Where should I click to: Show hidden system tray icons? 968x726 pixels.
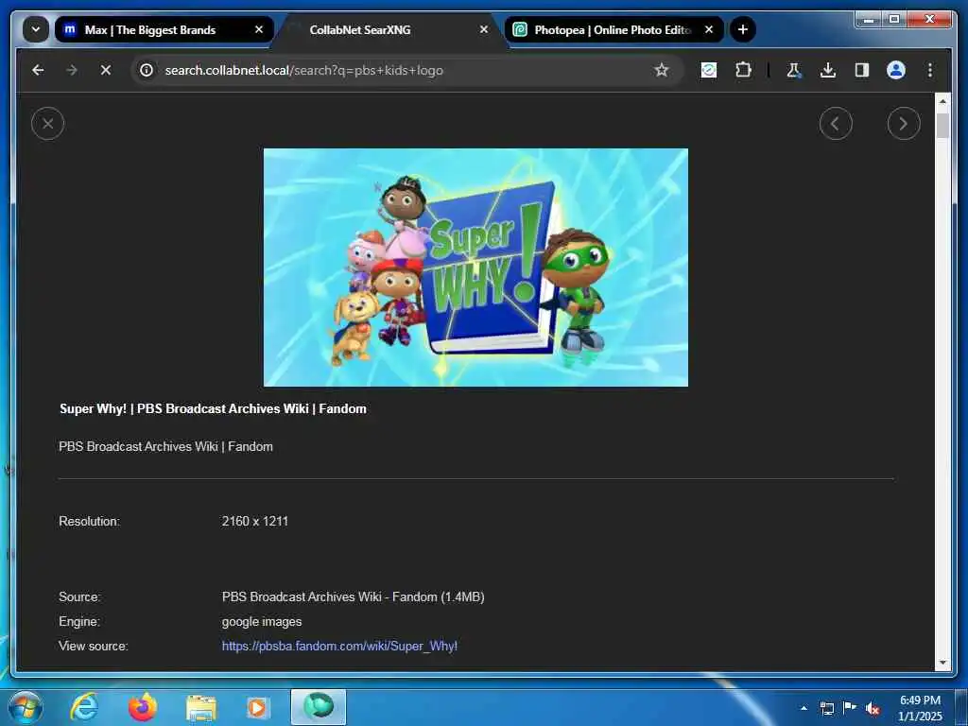804,708
